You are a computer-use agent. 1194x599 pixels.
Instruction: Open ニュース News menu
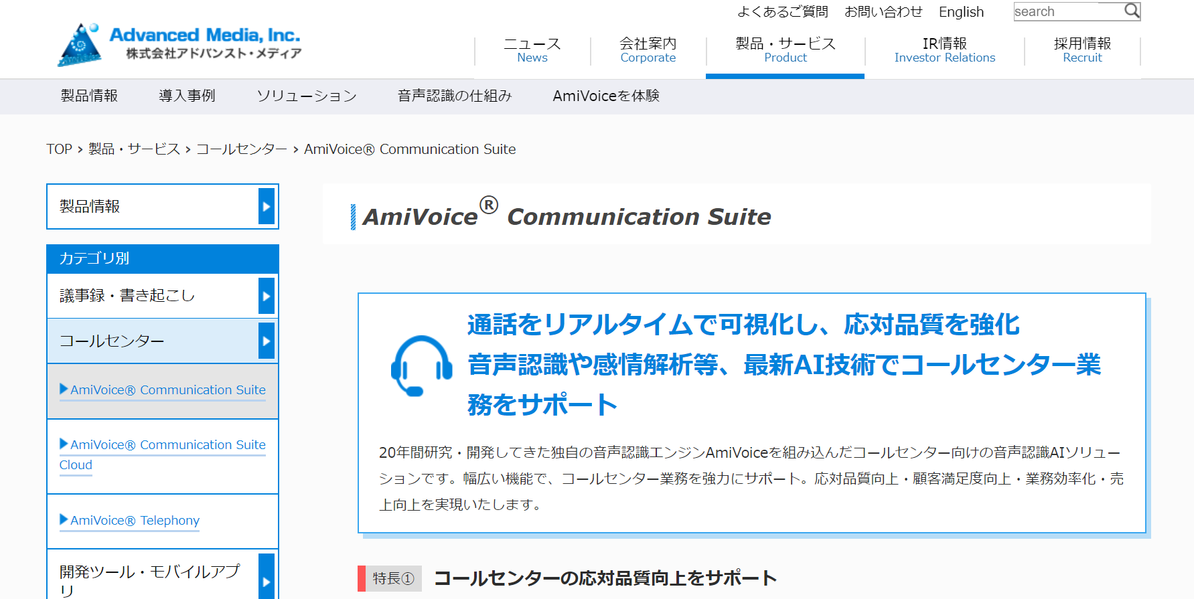coord(532,50)
